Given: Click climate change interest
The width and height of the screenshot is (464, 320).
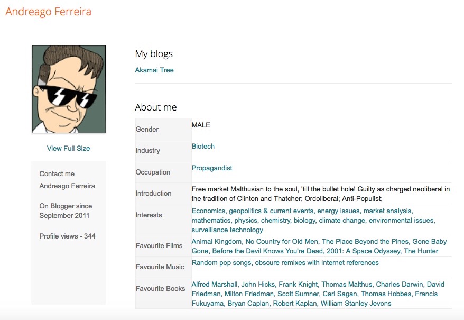Looking at the screenshot, I should point(341,221).
